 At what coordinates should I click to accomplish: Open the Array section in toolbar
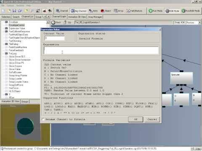coord(119,11)
